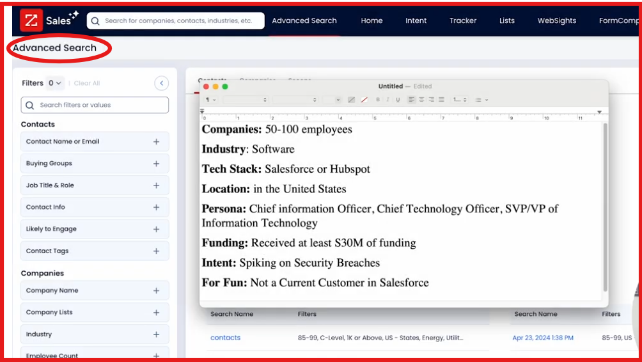Open paragraph styles dropdown in TextEdit
Screen dimensions: 642x362
[211, 100]
